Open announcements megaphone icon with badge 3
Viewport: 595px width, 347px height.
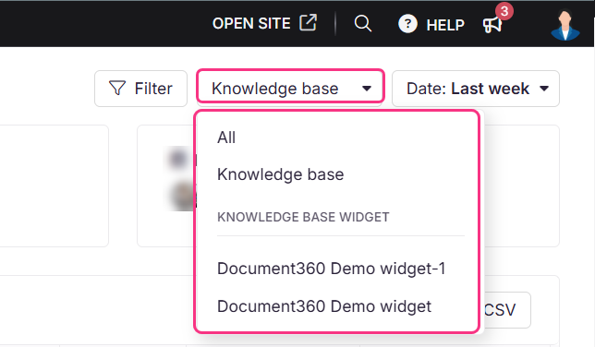492,25
